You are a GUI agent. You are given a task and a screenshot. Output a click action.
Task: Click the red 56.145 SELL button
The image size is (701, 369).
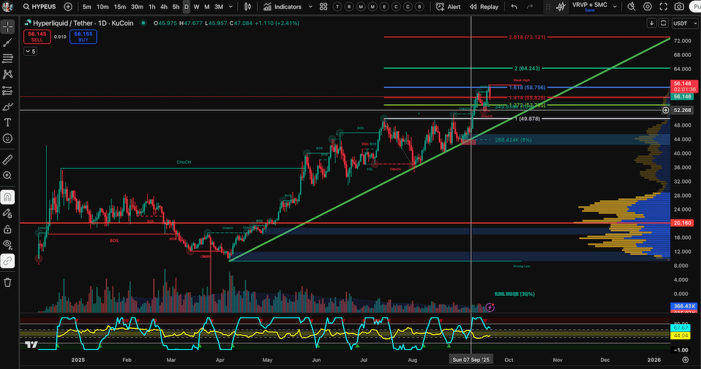tap(37, 36)
